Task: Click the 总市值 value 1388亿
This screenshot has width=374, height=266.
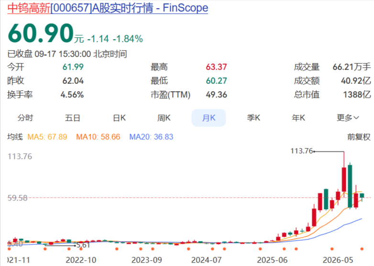Action: (357, 95)
